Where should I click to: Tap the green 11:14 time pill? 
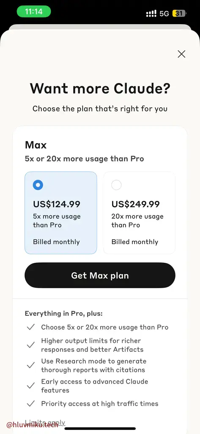[x=34, y=11]
